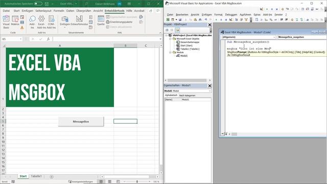
Task: Click the insert function fx icon
Action: (x=48, y=39)
